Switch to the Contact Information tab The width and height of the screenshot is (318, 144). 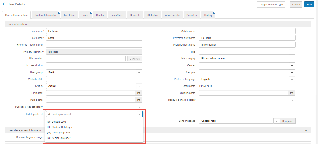(x=46, y=15)
